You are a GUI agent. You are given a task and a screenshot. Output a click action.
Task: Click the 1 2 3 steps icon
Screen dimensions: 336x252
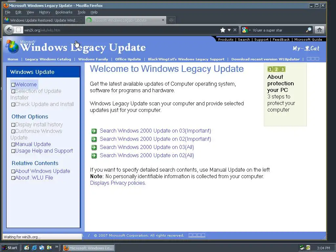[x=276, y=69]
